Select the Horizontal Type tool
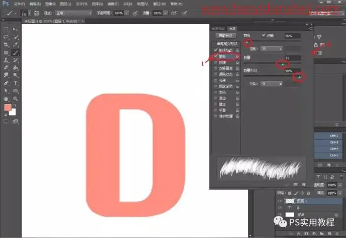The width and height of the screenshot is (346, 238). coord(15,83)
